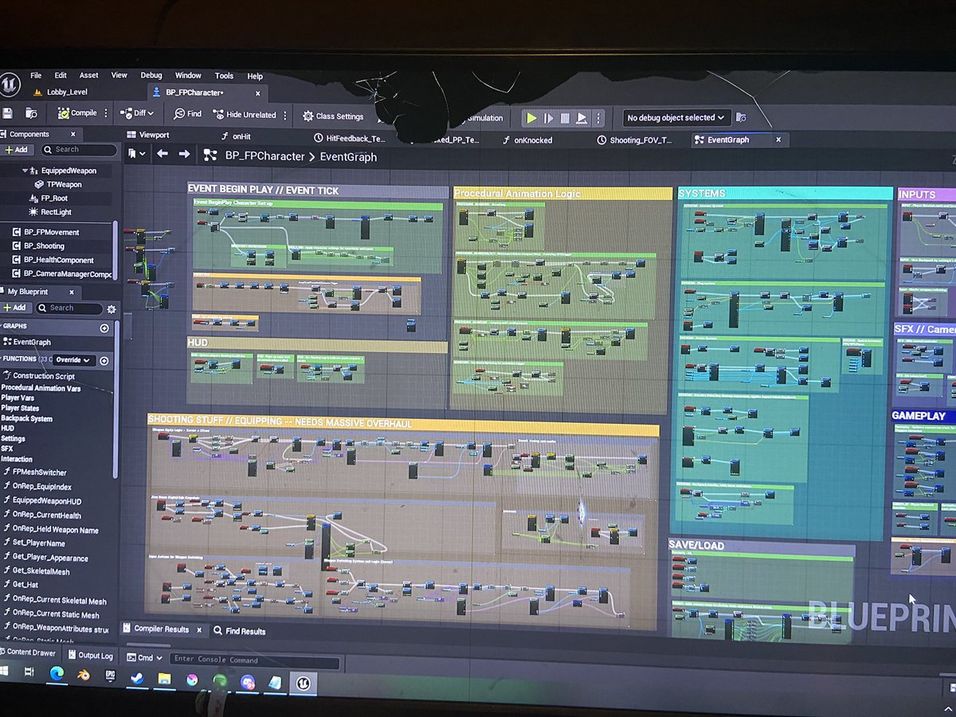Open Class Settings
This screenshot has width=956, height=717.
click(x=333, y=116)
